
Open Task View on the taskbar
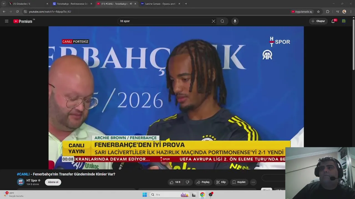pyautogui.click(x=194, y=195)
